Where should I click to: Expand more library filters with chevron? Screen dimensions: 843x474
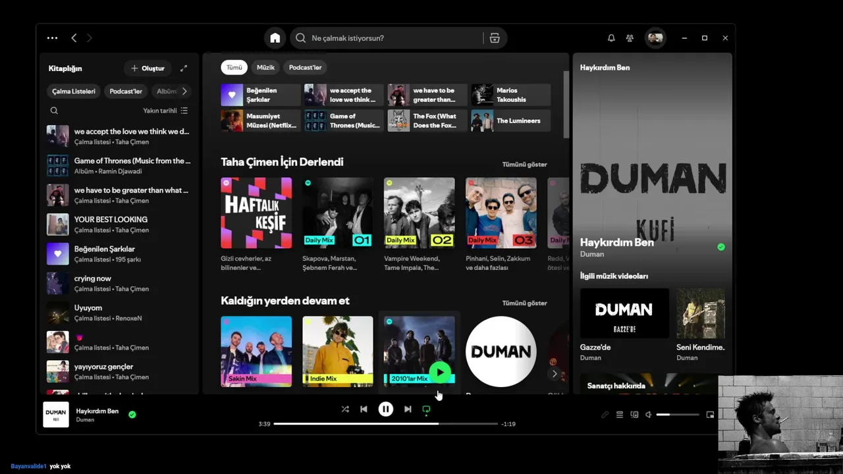tap(184, 91)
